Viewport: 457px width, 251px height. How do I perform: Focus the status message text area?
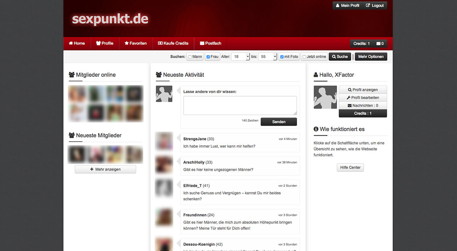click(x=240, y=105)
